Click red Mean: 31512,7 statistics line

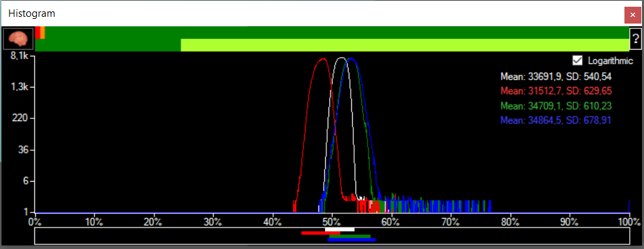click(x=556, y=91)
